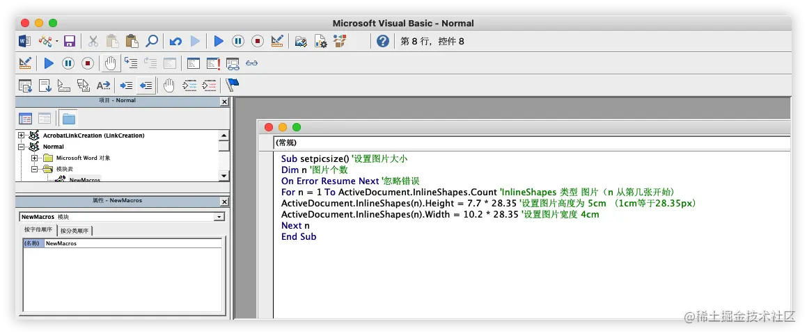
Task: Click the 'End Sub' line
Action: [x=299, y=237]
